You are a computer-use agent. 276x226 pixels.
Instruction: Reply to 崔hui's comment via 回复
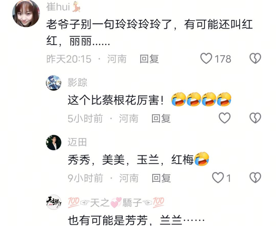click(x=149, y=59)
